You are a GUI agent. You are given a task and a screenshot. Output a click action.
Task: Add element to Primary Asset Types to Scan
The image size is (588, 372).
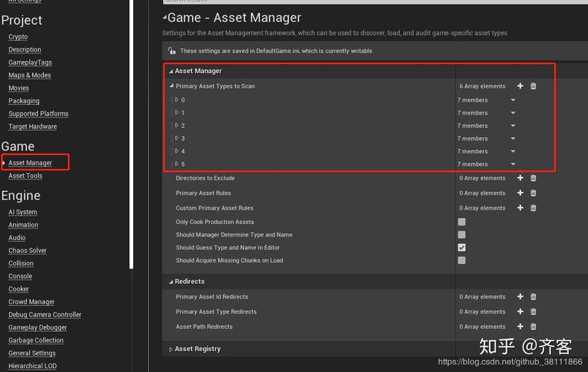[520, 86]
